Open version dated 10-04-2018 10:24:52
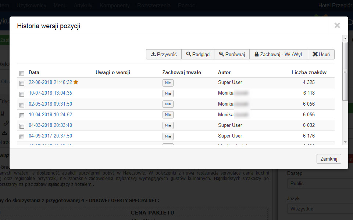 click(x=50, y=114)
